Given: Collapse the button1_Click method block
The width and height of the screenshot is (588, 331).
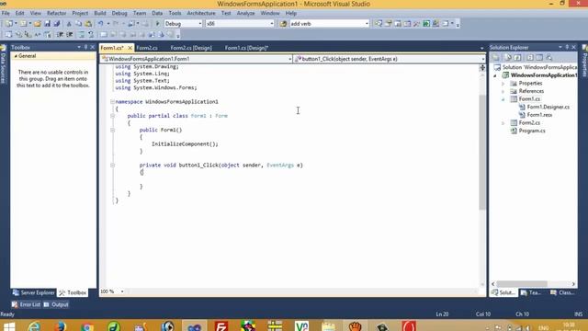Looking at the screenshot, I should [112, 165].
